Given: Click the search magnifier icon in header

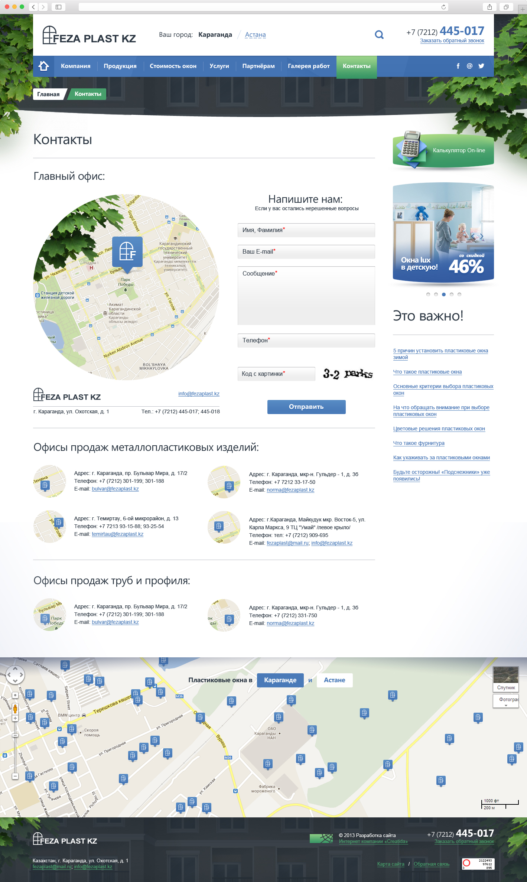Looking at the screenshot, I should (379, 35).
